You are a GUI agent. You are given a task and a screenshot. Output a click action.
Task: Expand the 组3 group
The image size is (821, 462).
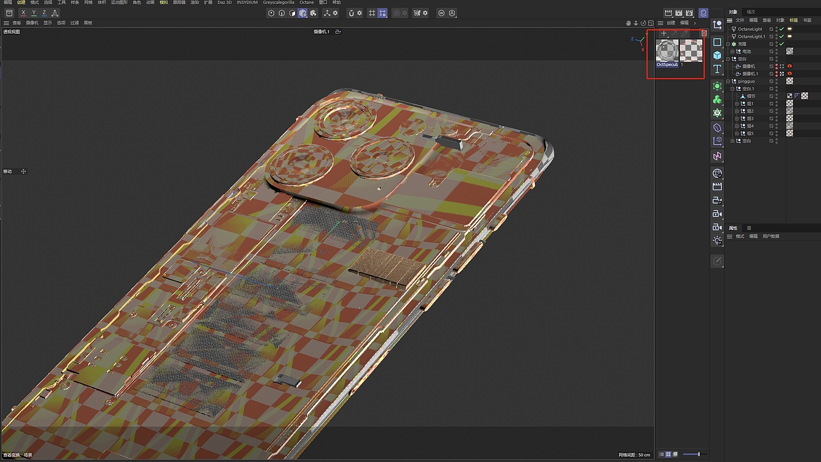pos(736,119)
